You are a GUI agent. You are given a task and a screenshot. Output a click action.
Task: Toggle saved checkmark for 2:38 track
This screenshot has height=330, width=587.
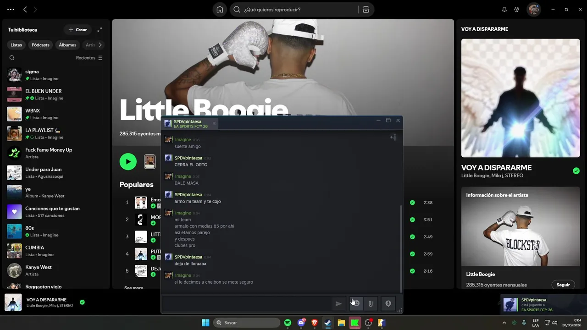coord(412,203)
